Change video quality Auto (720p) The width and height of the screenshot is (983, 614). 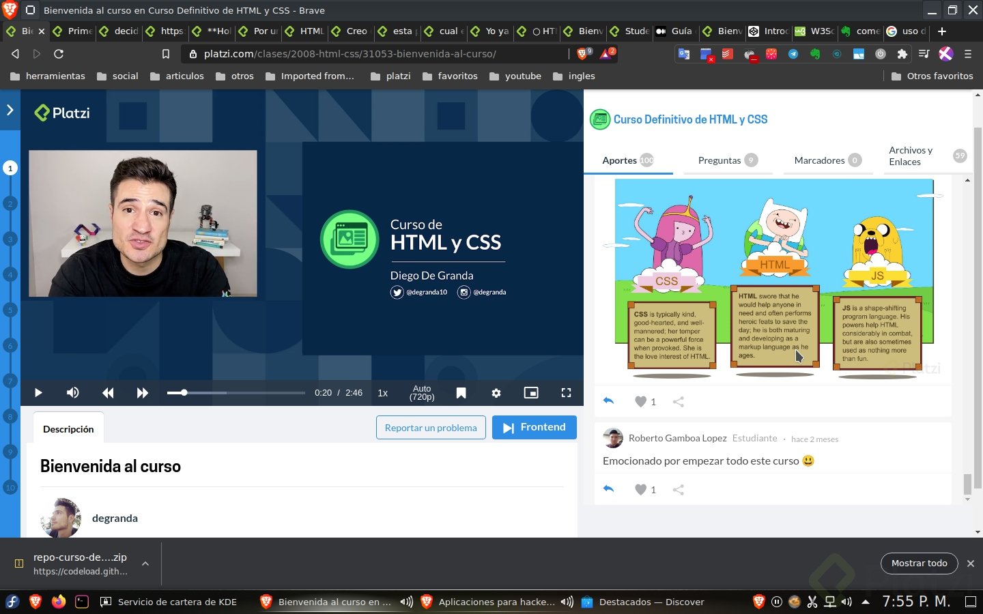pos(422,393)
